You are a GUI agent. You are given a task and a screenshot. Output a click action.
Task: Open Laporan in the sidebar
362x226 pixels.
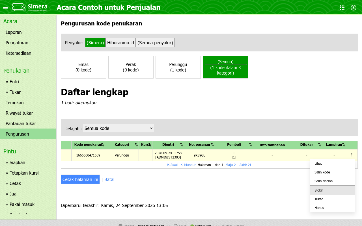pos(28,32)
